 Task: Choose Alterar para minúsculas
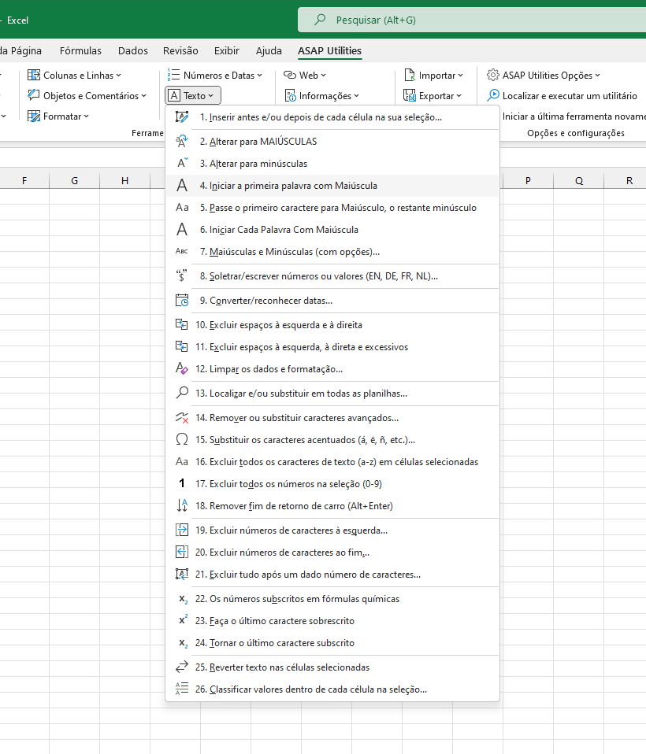(332, 164)
